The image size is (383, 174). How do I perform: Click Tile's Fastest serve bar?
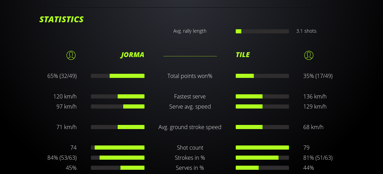coord(262,96)
